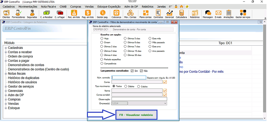Image resolution: width=269 pixels, height=126 pixels.
Task: Open the Fornecedores toolbar icon
Action: (x=18, y=14)
